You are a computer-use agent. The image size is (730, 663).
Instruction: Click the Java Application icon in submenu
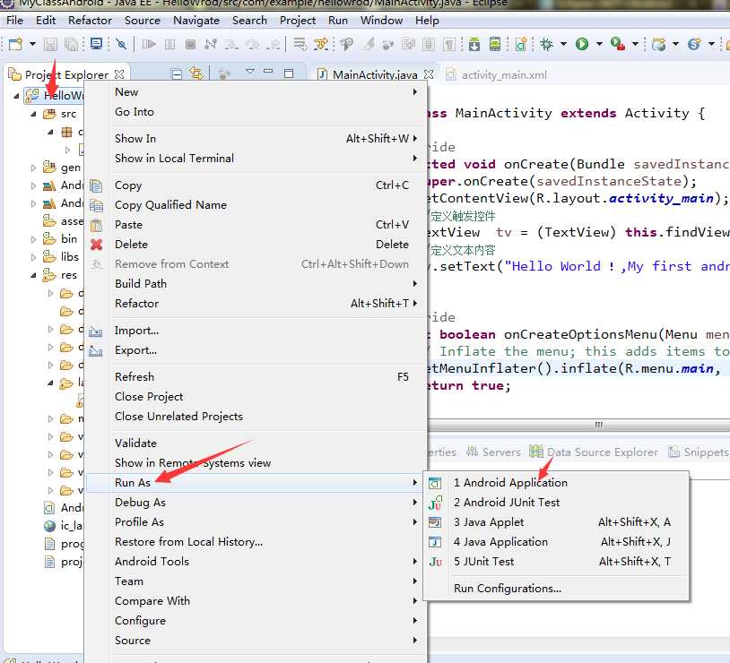pos(435,542)
